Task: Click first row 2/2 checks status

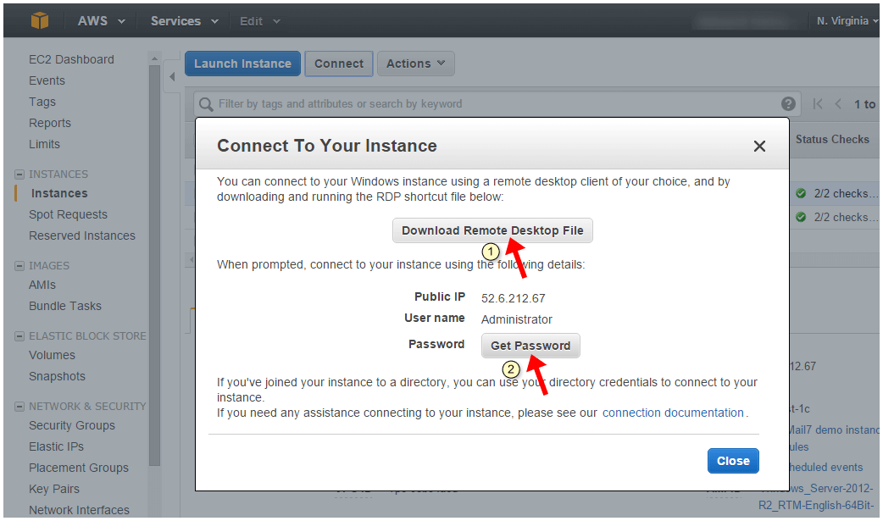Action: (836, 194)
